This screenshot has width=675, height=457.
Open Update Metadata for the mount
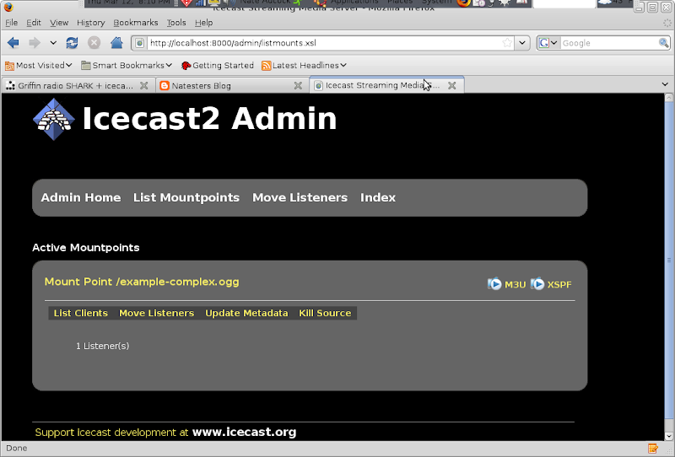point(246,314)
